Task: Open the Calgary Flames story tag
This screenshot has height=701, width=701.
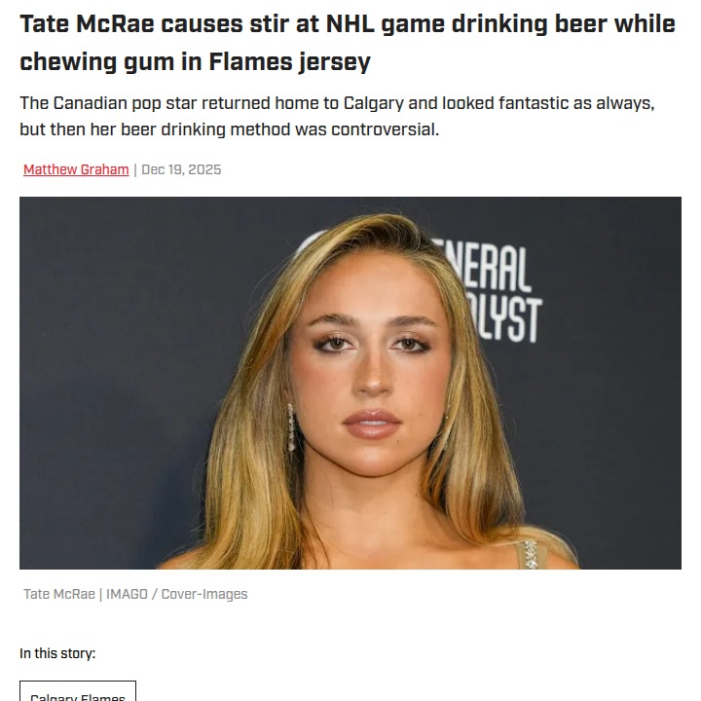Action: [78, 695]
